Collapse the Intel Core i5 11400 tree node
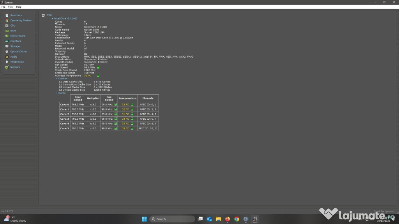This screenshot has height=224, width=399. pyautogui.click(x=53, y=18)
